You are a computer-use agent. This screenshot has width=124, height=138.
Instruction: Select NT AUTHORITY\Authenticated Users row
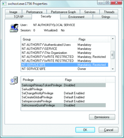(65, 45)
